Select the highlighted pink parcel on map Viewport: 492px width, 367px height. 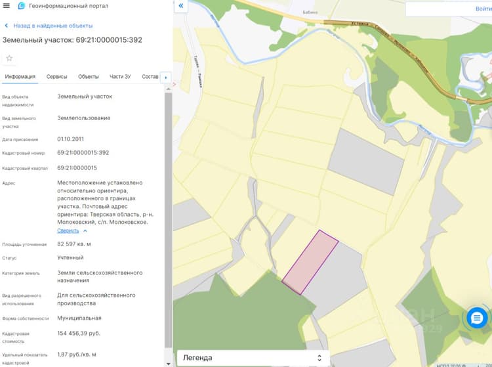pyautogui.click(x=310, y=263)
